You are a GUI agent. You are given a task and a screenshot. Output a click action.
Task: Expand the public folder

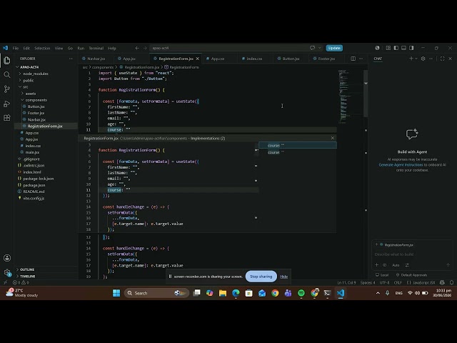tap(29, 80)
